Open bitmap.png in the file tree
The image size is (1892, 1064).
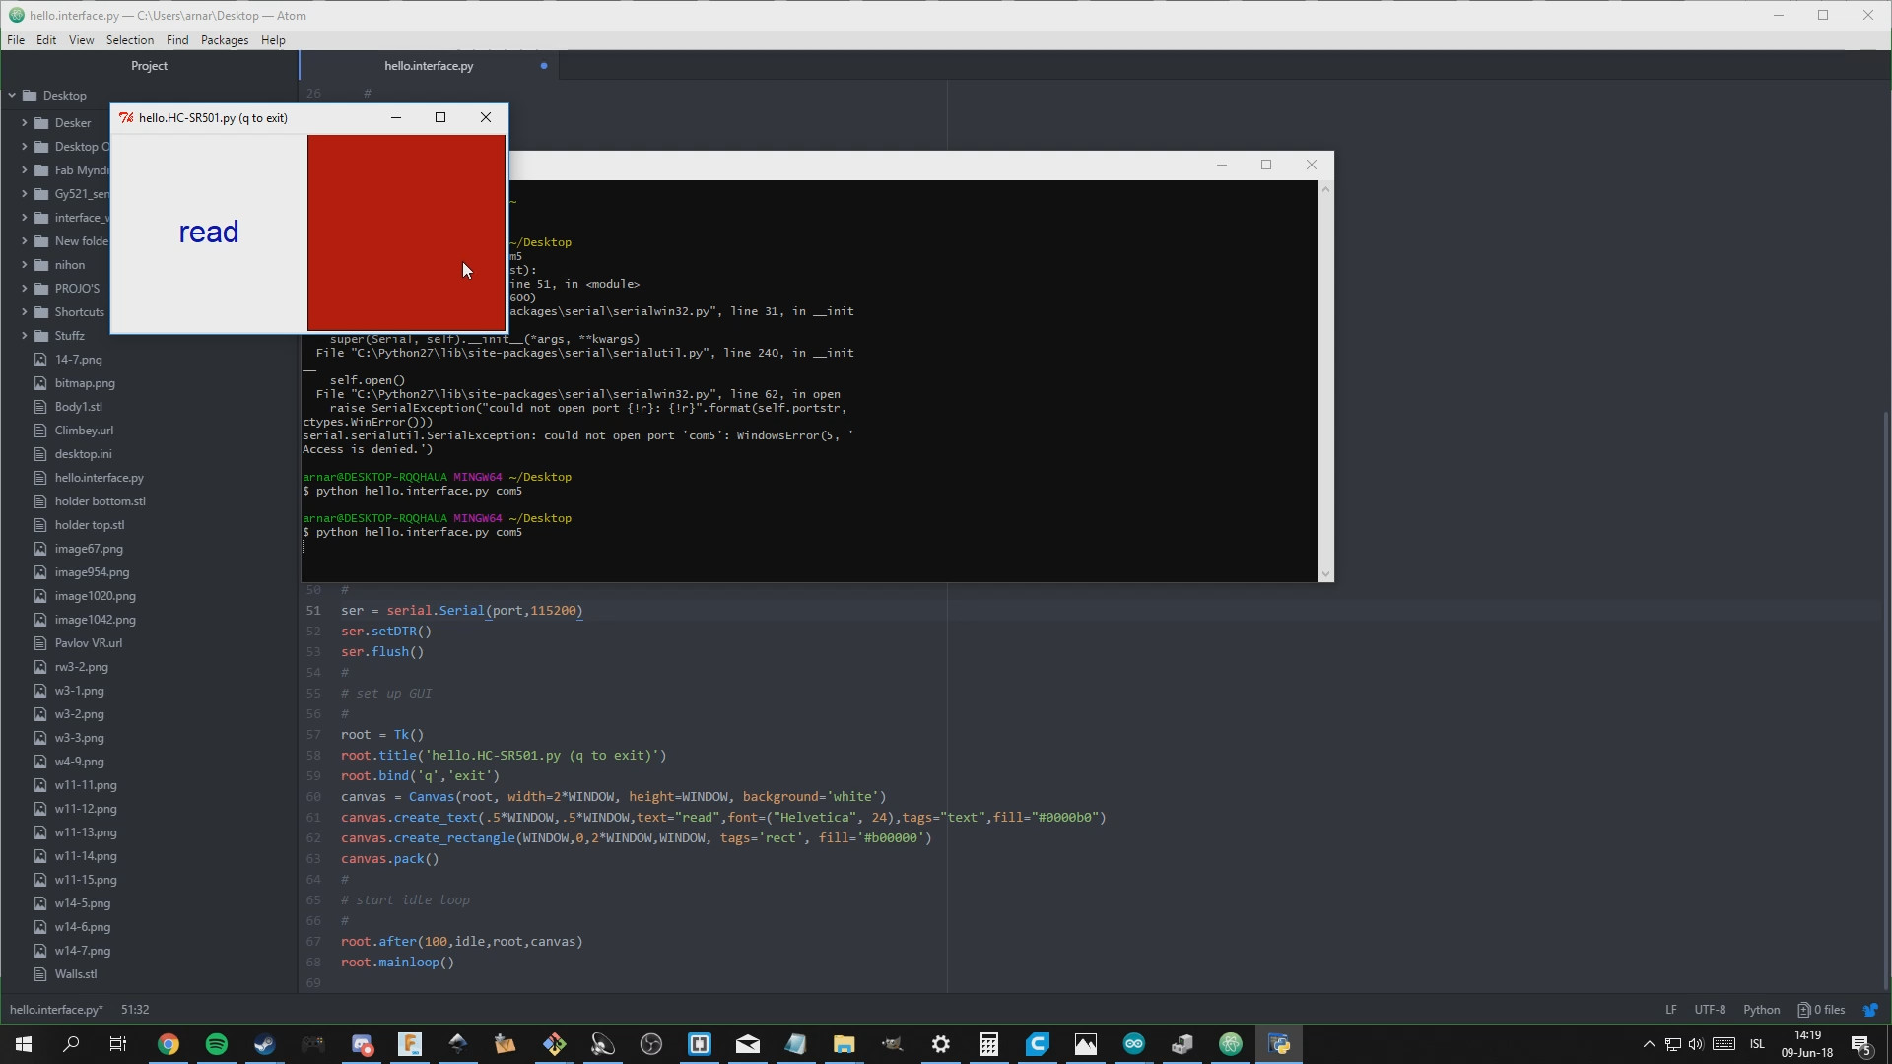pos(85,383)
